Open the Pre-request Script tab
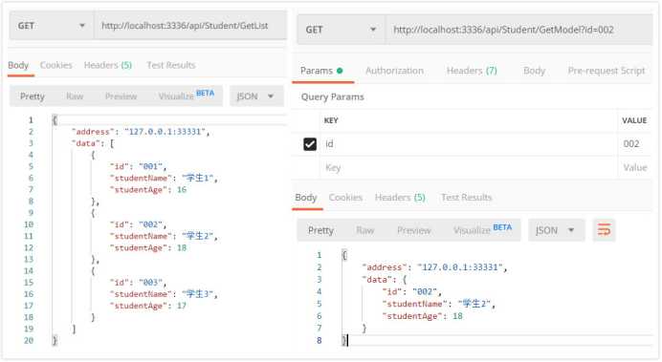Image resolution: width=662 pixels, height=362 pixels. point(607,71)
